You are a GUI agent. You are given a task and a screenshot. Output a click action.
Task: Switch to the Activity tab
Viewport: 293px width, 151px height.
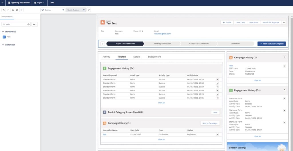point(106,57)
